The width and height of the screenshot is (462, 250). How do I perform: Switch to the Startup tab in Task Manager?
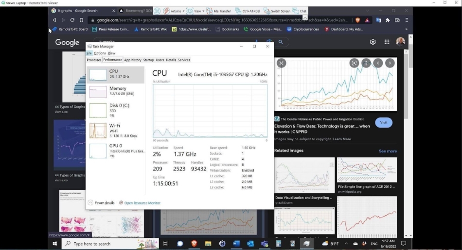pyautogui.click(x=148, y=60)
